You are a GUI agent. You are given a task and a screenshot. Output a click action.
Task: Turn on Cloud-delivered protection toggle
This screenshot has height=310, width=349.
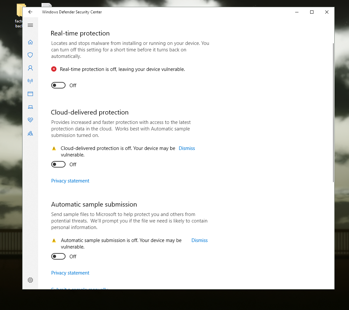click(58, 164)
